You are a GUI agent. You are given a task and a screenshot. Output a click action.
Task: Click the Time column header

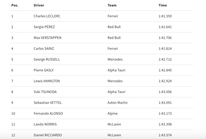click(x=163, y=5)
